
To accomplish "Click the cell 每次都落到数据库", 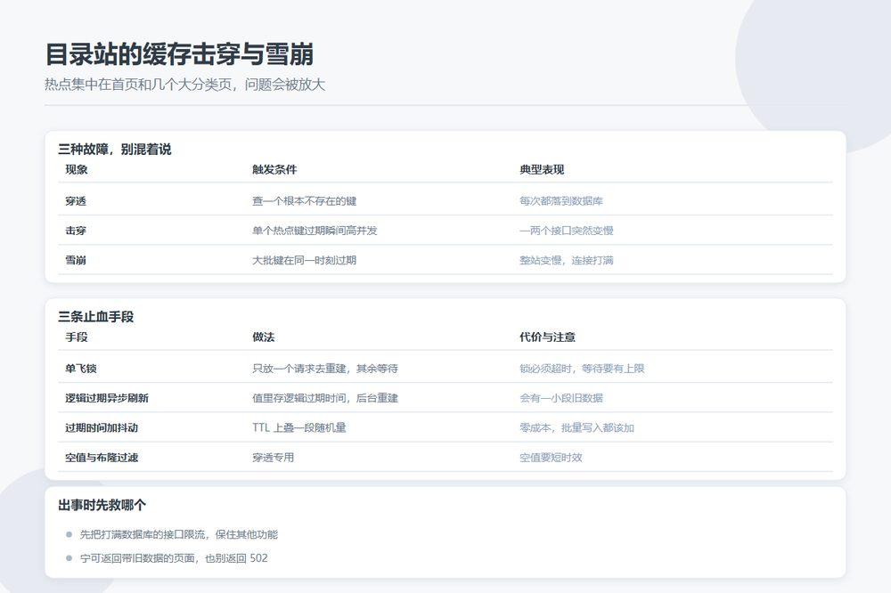I will point(561,201).
